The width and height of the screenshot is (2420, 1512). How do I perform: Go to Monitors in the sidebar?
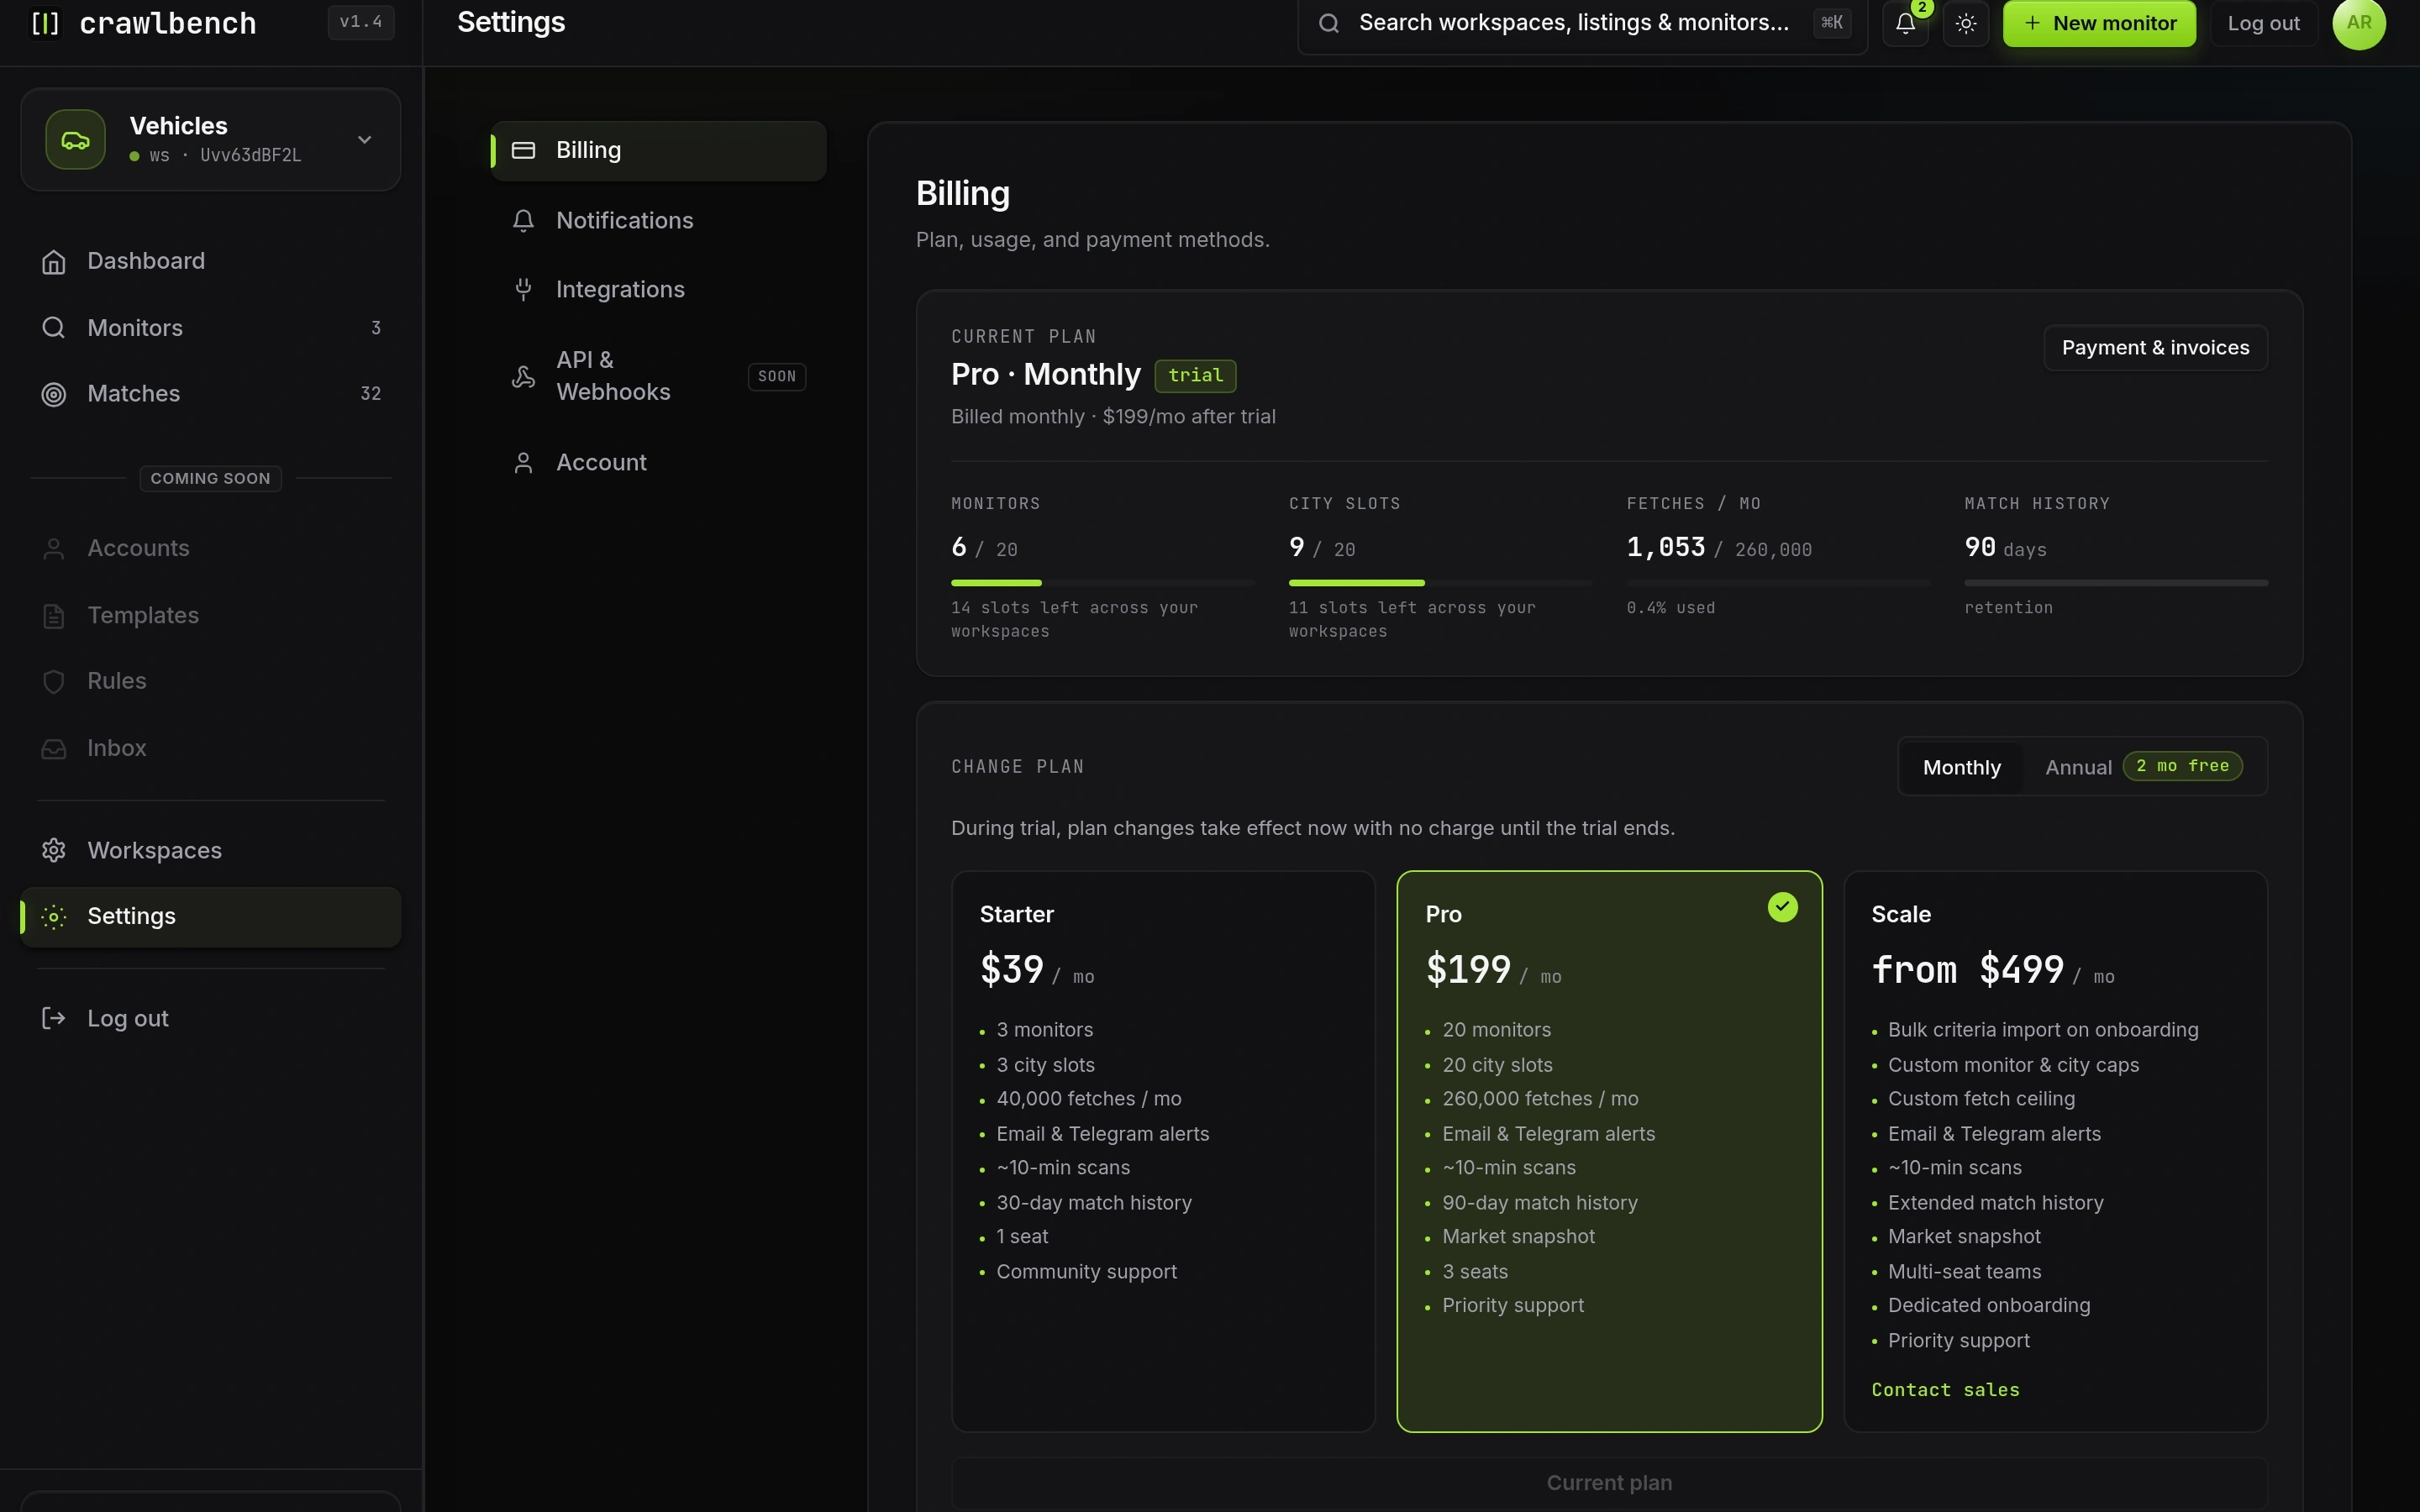211,328
